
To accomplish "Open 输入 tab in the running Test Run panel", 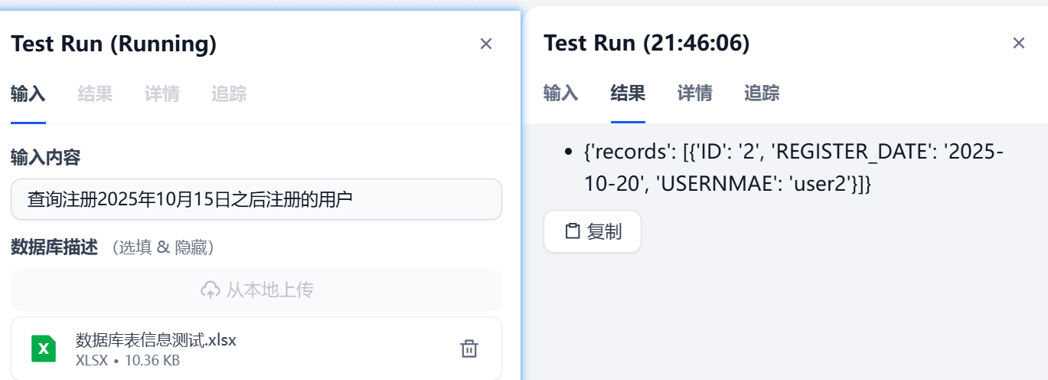I will point(28,94).
